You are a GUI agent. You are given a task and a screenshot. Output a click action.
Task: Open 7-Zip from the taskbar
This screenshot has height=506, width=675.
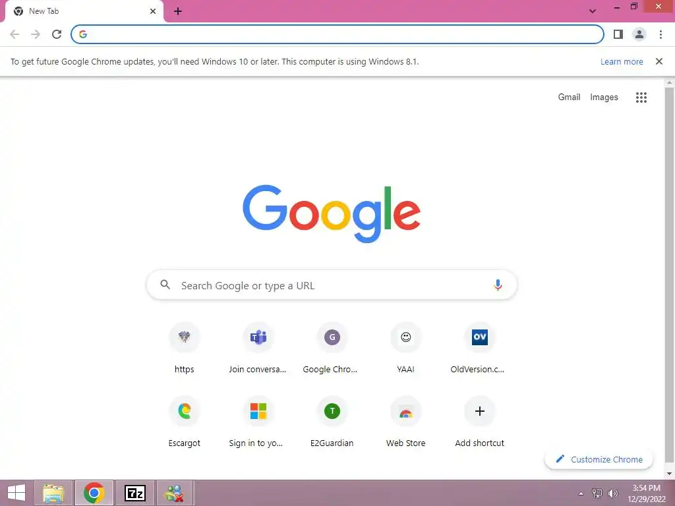click(134, 493)
